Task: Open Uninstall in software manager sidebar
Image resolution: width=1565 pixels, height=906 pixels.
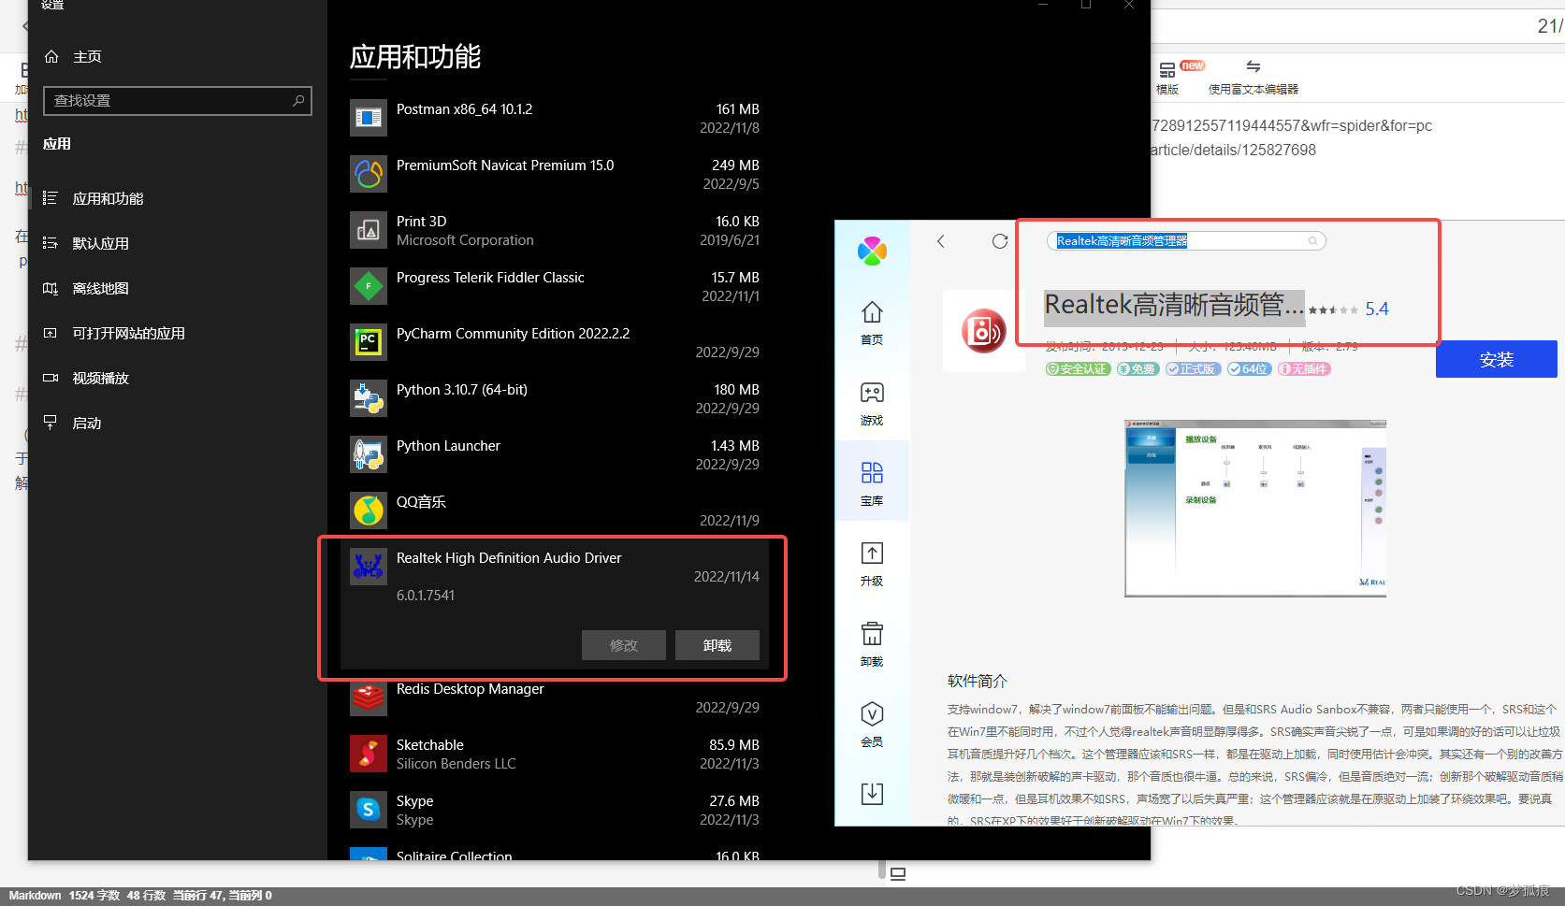Action: click(x=872, y=644)
